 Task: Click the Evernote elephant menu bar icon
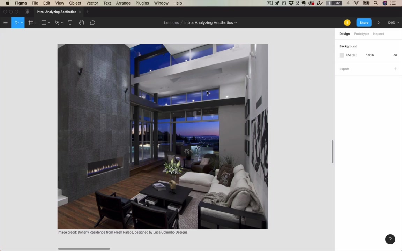(x=304, y=3)
